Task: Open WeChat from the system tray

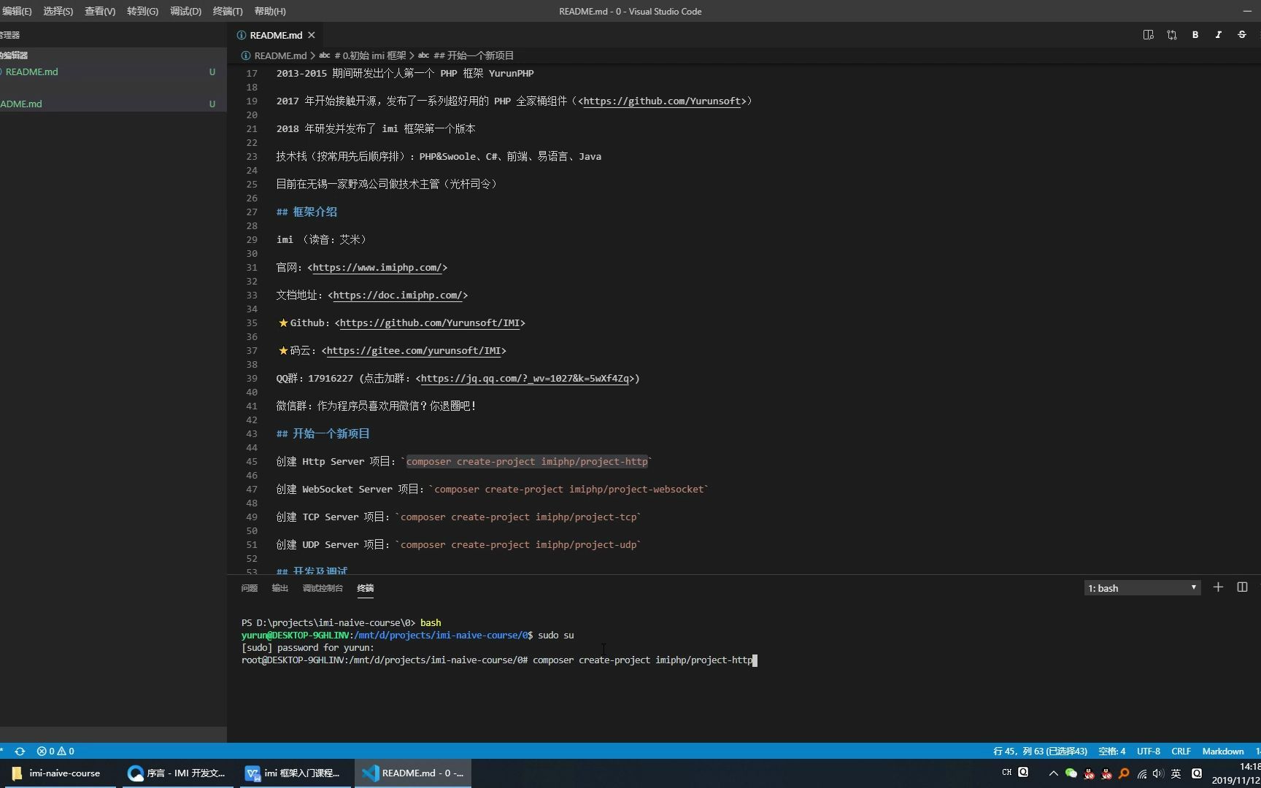Action: point(1071,773)
